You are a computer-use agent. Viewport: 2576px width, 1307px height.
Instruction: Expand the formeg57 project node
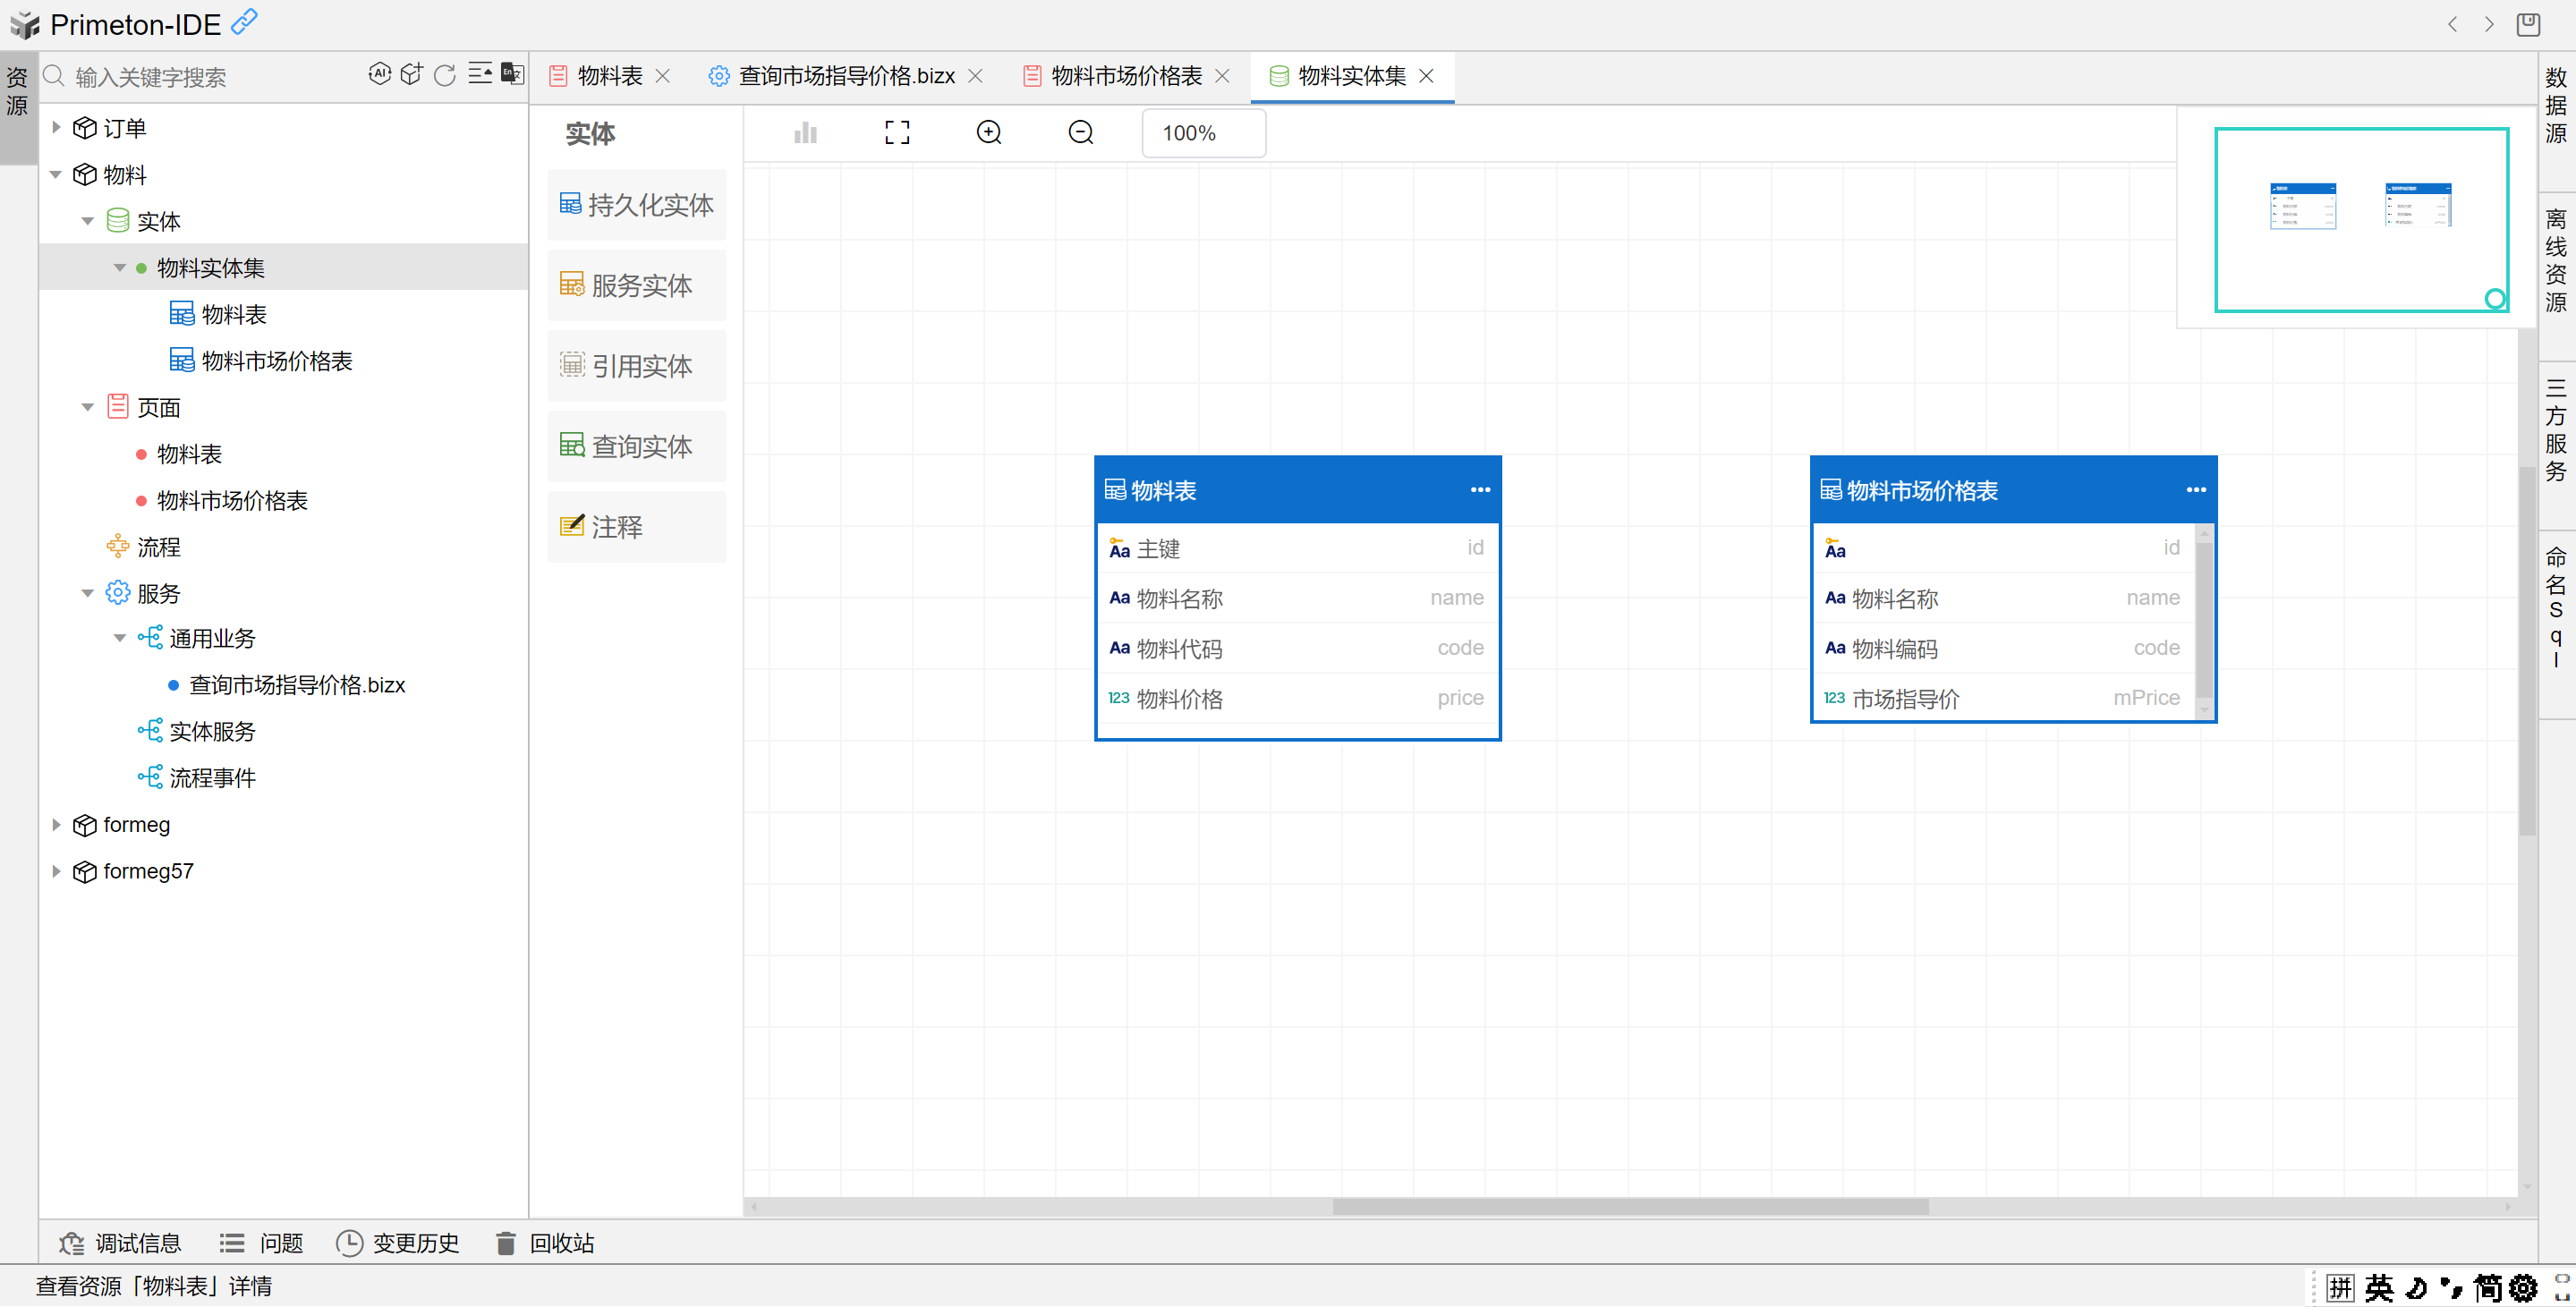(57, 871)
